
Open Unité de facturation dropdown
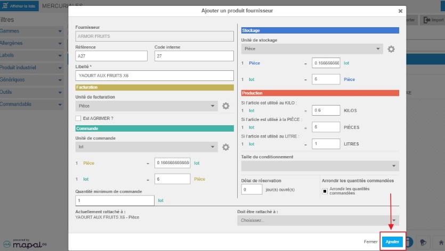coord(147,106)
